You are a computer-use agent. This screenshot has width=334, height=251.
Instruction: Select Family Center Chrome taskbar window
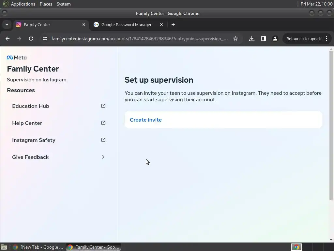click(94, 247)
